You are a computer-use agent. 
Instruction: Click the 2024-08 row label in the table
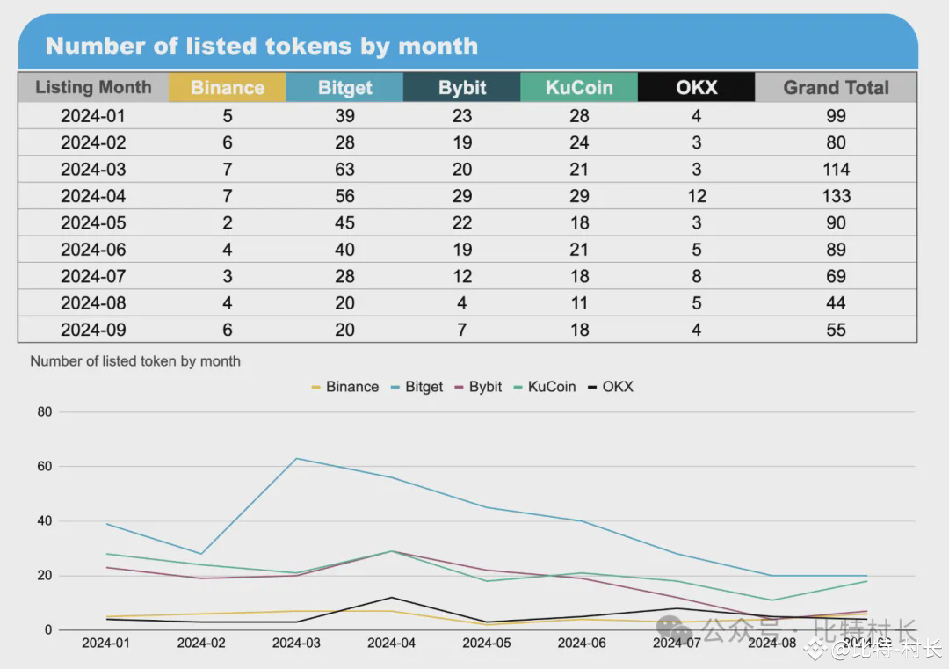point(93,302)
